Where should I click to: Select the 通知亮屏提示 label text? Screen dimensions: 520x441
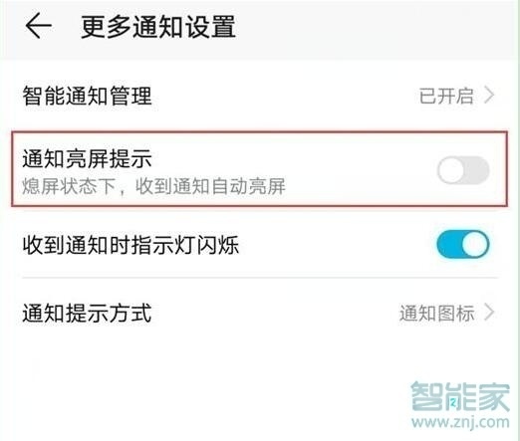pos(87,158)
